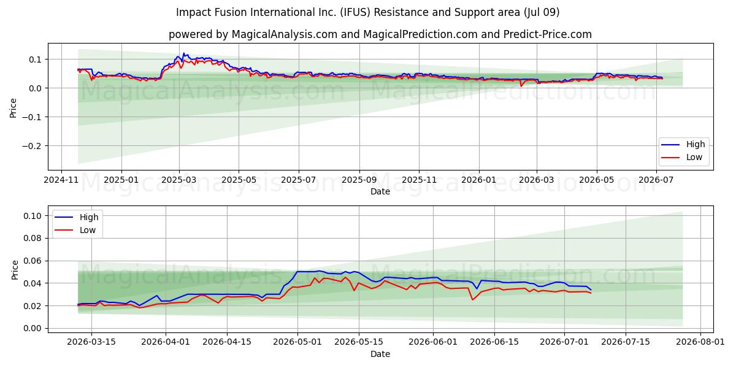Click the 2026-06-15 tick on lower chart
The height and width of the screenshot is (368, 736).
[495, 342]
